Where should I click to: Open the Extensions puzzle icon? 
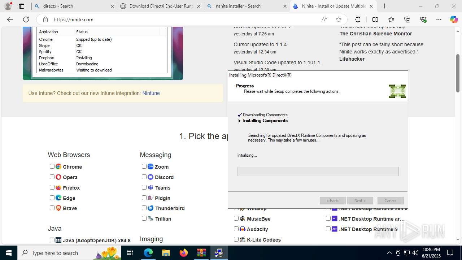pyautogui.click(x=358, y=19)
